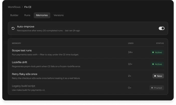Click New status badge for Retry flaky e2e

coord(158,76)
